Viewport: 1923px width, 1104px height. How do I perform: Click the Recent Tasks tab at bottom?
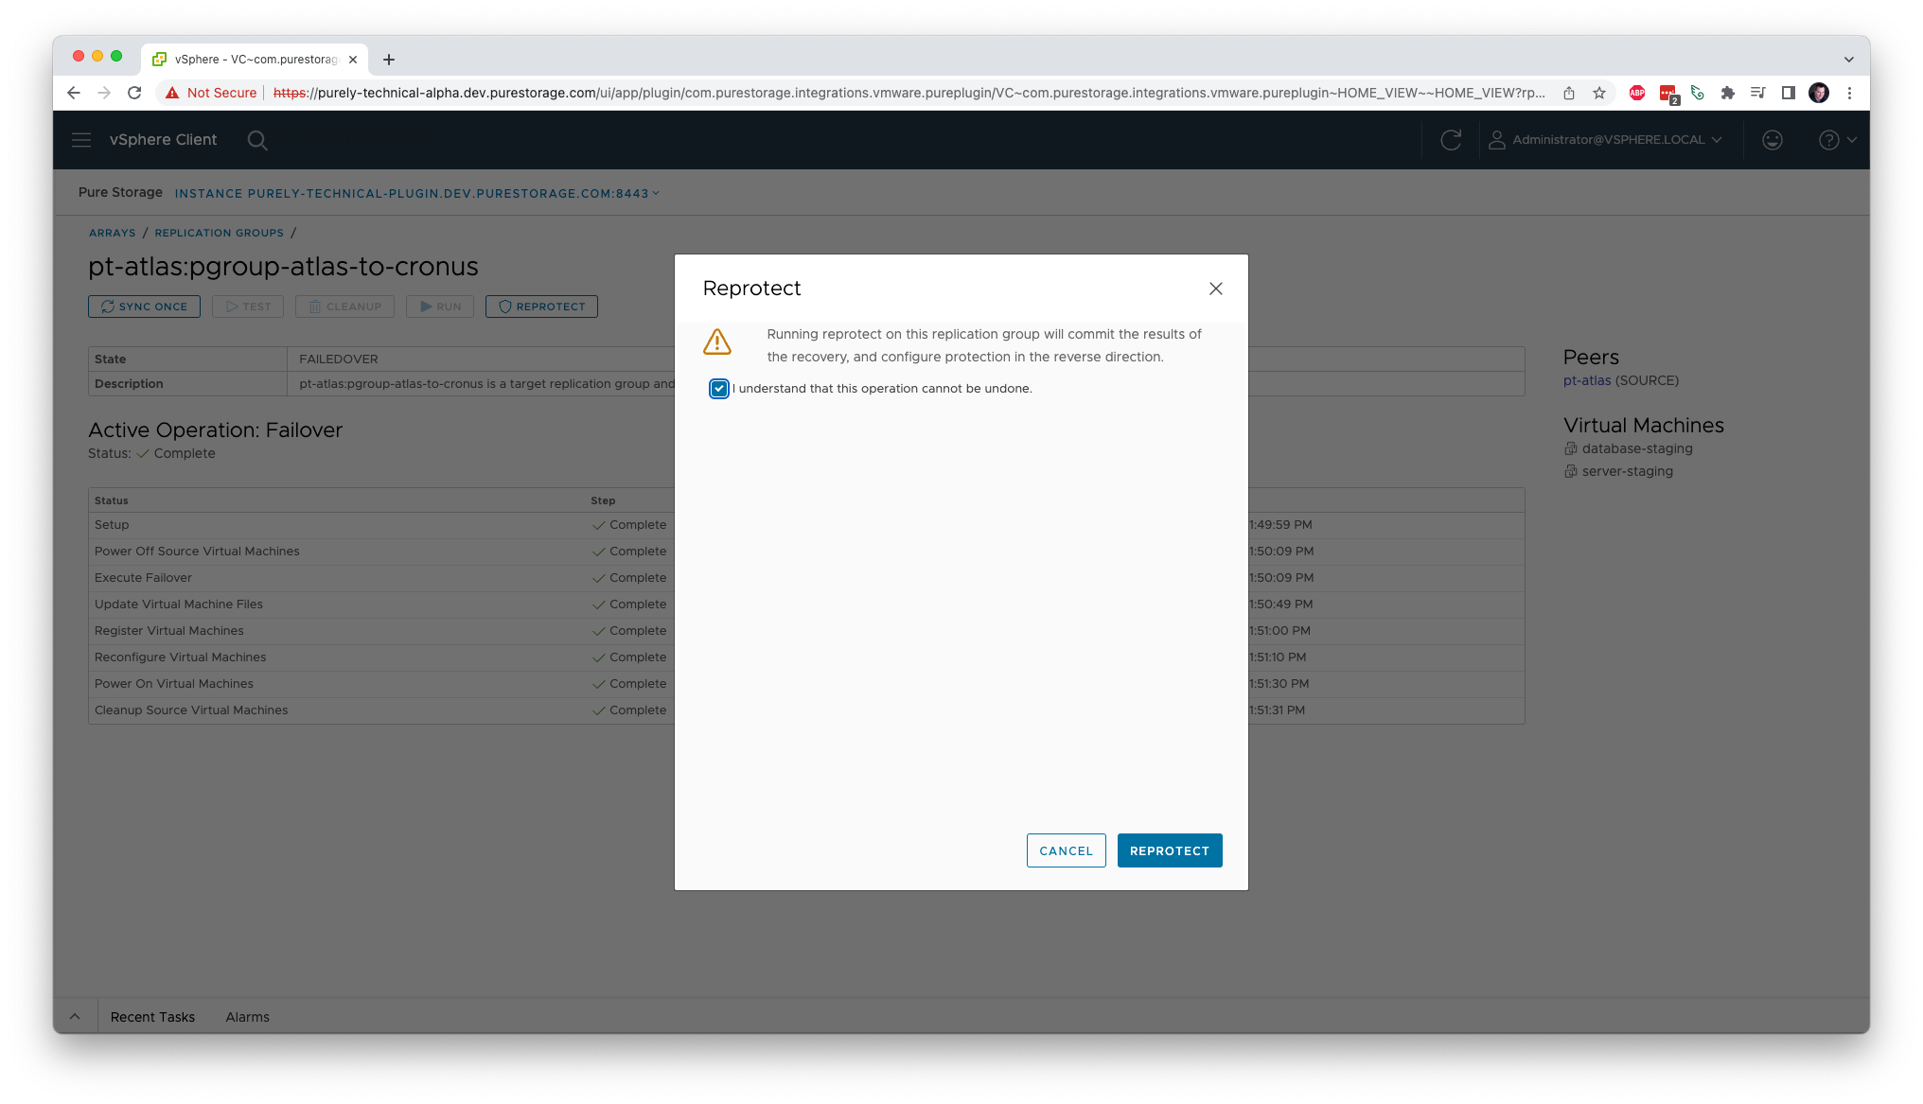[x=151, y=1017]
